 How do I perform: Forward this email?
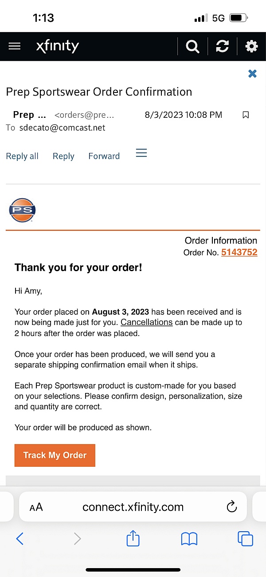pos(104,156)
